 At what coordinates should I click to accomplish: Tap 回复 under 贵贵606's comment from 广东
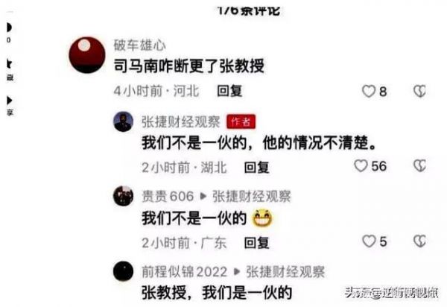[x=256, y=243]
